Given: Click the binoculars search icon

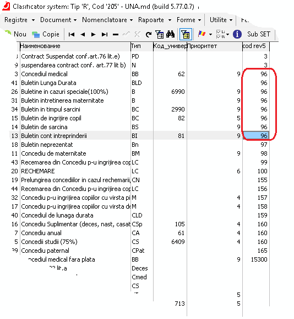Looking at the screenshot, I should (170, 34).
